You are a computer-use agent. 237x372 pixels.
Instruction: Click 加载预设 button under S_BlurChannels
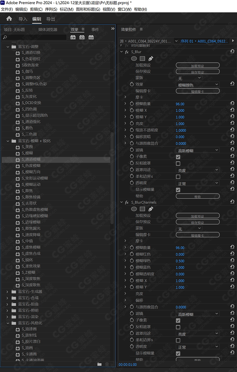pyautogui.click(x=198, y=216)
